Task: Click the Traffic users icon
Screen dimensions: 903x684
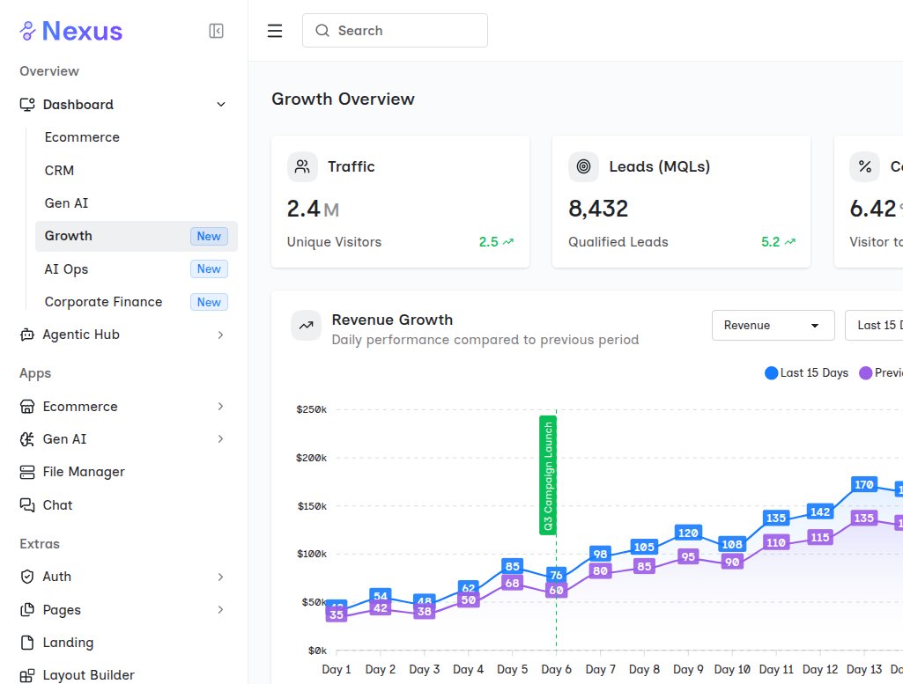Action: click(x=302, y=167)
